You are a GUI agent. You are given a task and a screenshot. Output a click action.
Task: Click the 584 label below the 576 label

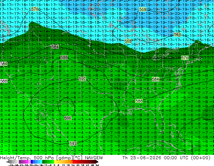click(55, 47)
